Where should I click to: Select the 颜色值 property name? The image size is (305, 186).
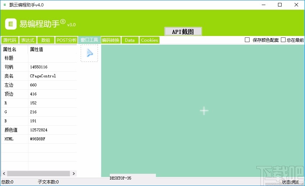[x=11, y=130]
